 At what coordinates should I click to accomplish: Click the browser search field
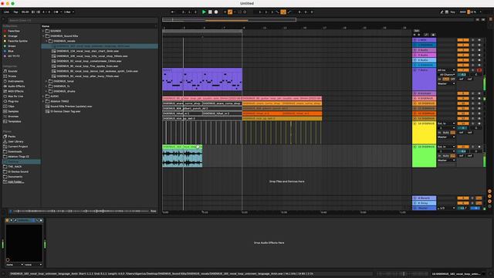[x=82, y=20]
